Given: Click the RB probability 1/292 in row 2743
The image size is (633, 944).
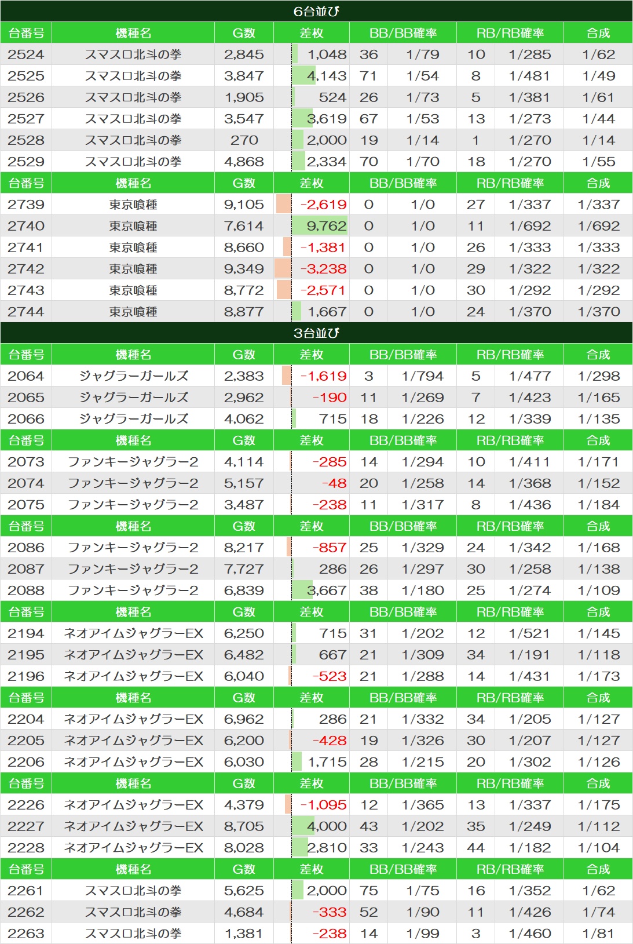Looking at the screenshot, I should point(530,290).
